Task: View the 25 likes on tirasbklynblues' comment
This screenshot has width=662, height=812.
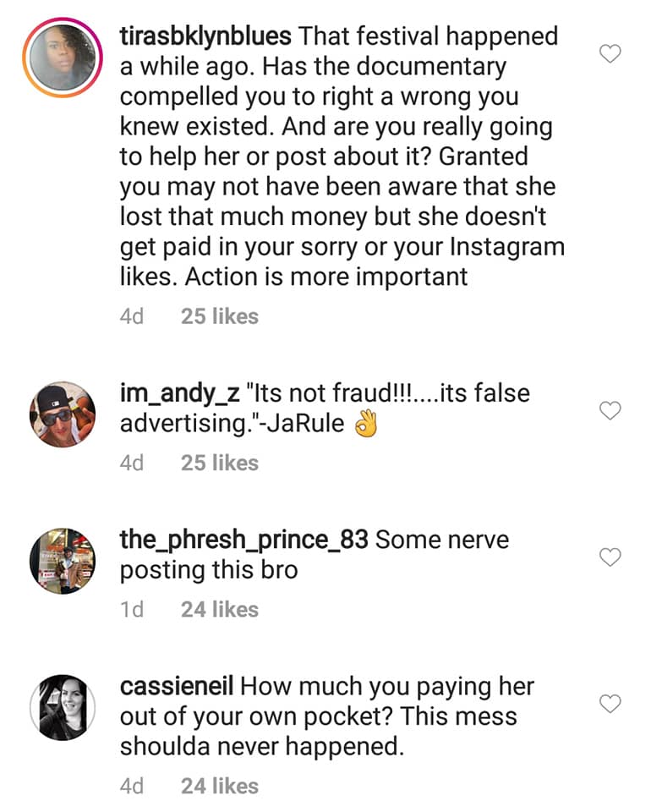Action: (x=220, y=316)
